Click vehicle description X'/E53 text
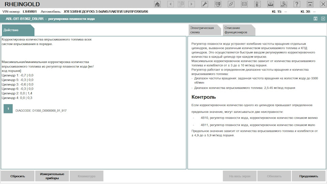 106,12
